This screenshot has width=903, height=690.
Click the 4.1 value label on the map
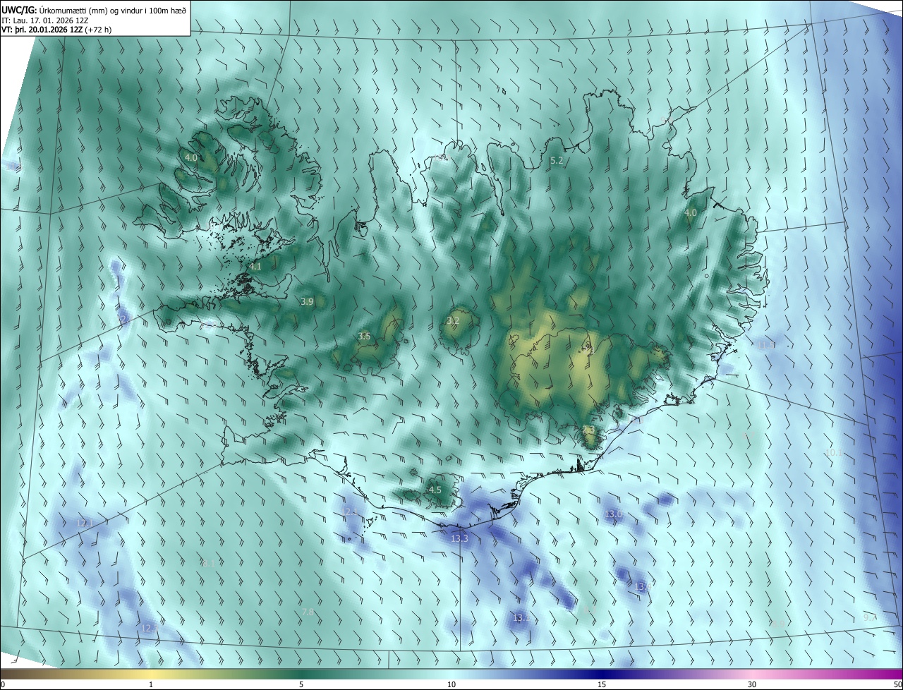[x=255, y=267]
